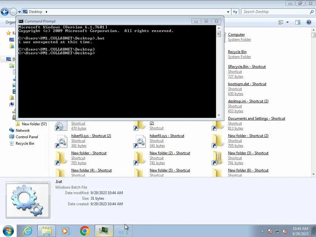Open the Organize toolbar menu
This screenshot has height=237, width=316.
coord(10,22)
